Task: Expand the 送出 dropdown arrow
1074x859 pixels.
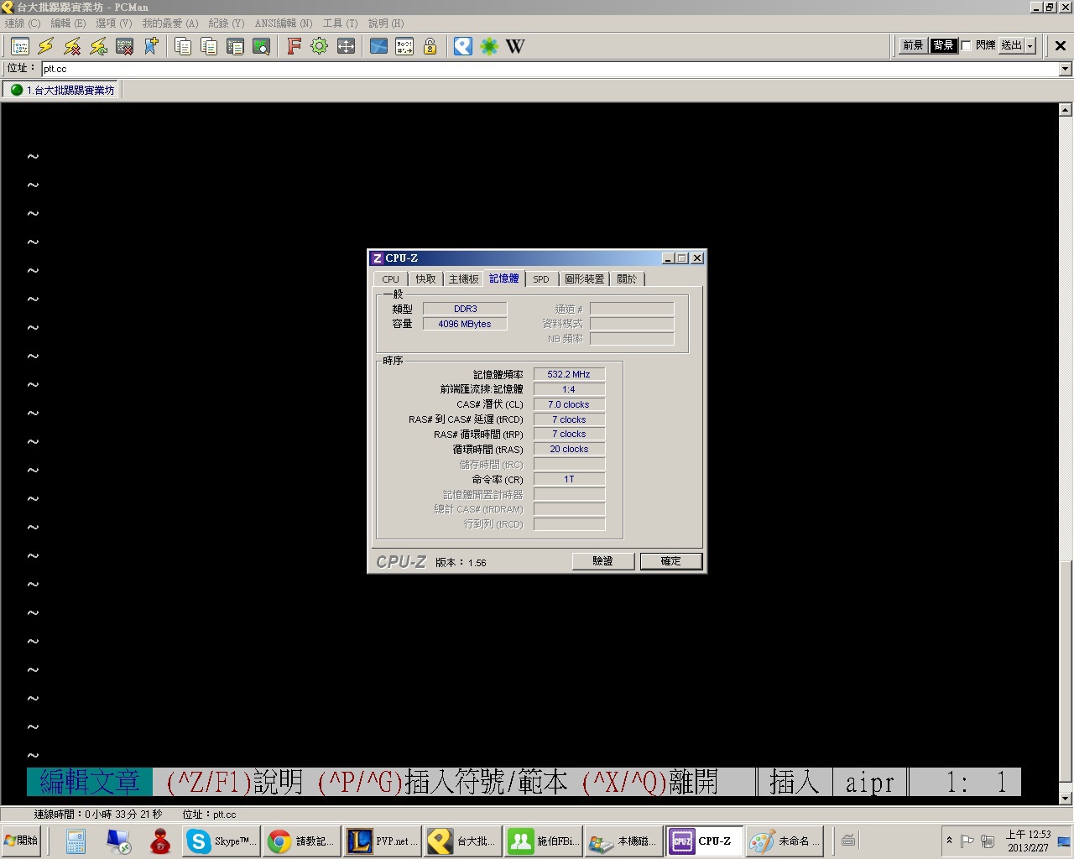Action: [1030, 45]
